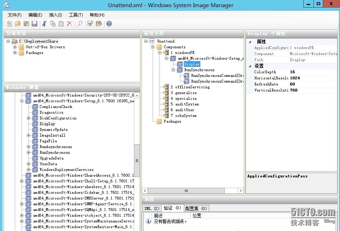Collapse the 设置 settings section
The width and height of the screenshot is (340, 231).
point(250,66)
